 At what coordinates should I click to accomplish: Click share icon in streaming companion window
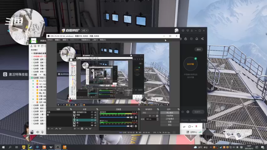202,39
